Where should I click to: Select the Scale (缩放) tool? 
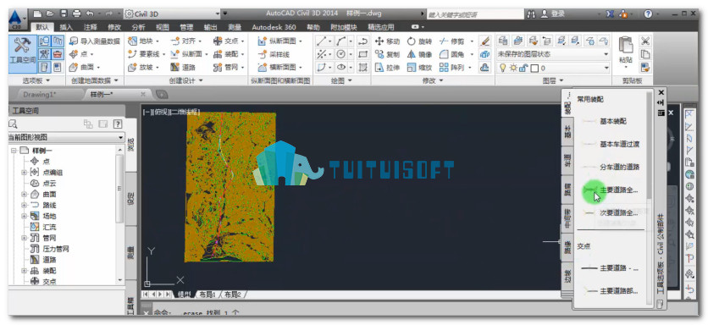coord(419,68)
